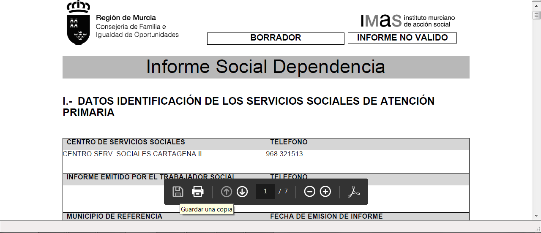541x233 pixels.
Task: Zoom in using the plus icon
Action: click(325, 192)
